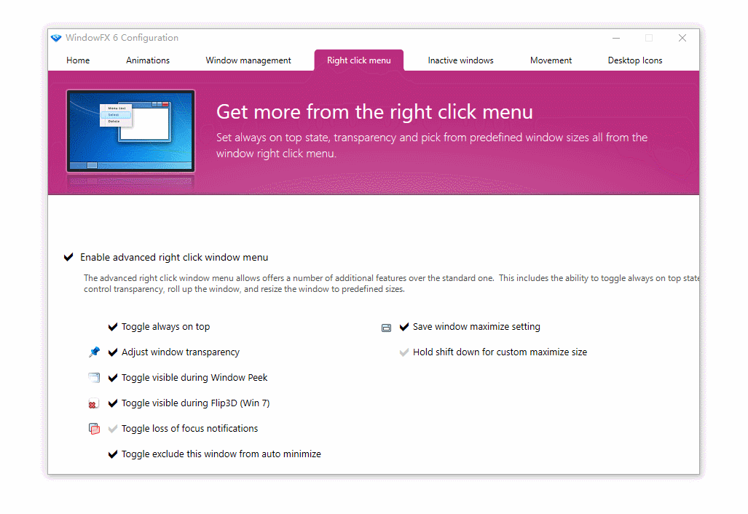Click the 'WindowFX 6 Configuration' title text
This screenshot has width=748, height=514.
(122, 38)
